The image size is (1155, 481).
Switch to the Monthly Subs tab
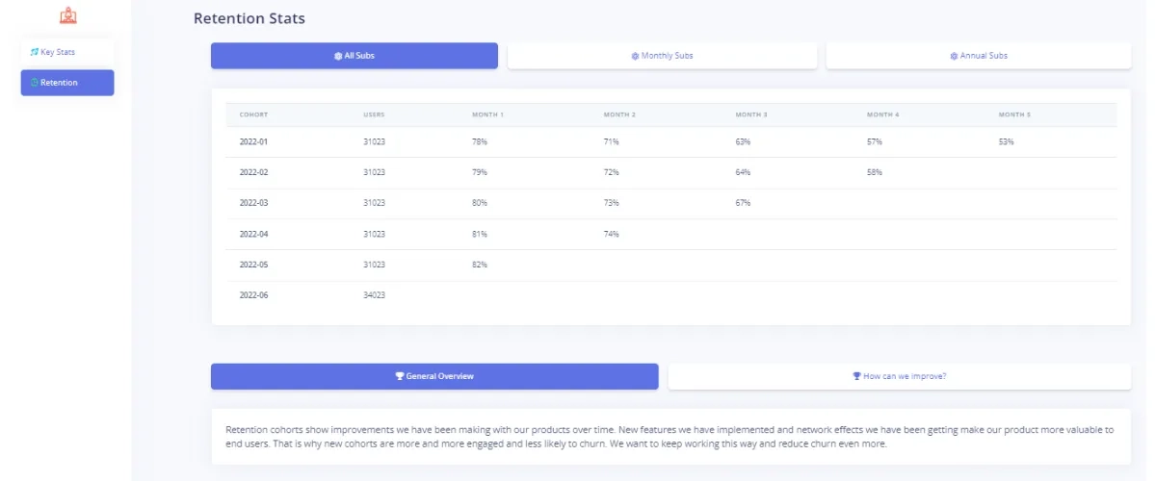(662, 56)
